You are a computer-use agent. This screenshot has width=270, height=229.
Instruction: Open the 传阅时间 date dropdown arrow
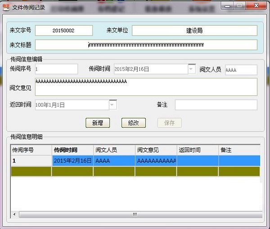[x=192, y=69]
